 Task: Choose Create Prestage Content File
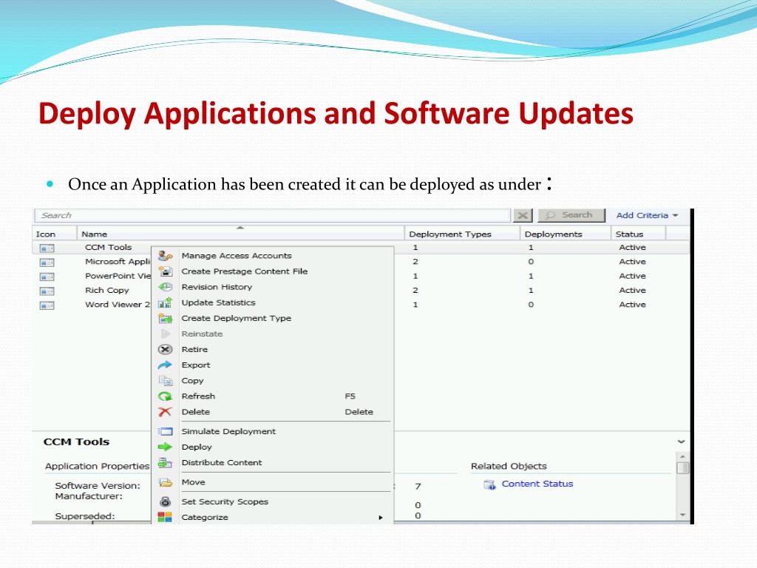click(x=244, y=271)
